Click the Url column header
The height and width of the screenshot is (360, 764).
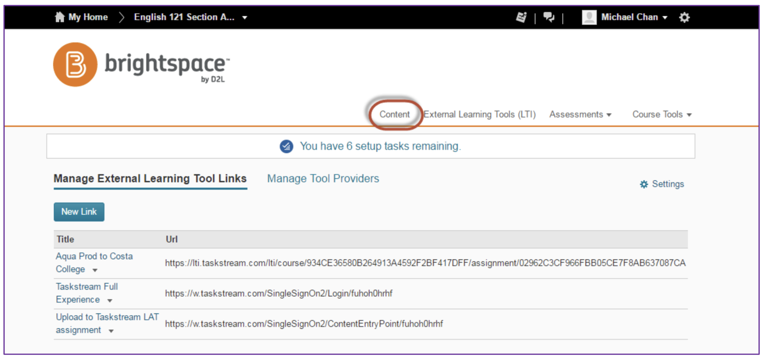pyautogui.click(x=171, y=239)
